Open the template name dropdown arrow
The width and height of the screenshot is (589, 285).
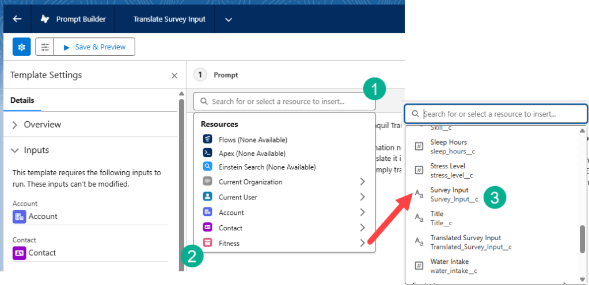coord(228,20)
